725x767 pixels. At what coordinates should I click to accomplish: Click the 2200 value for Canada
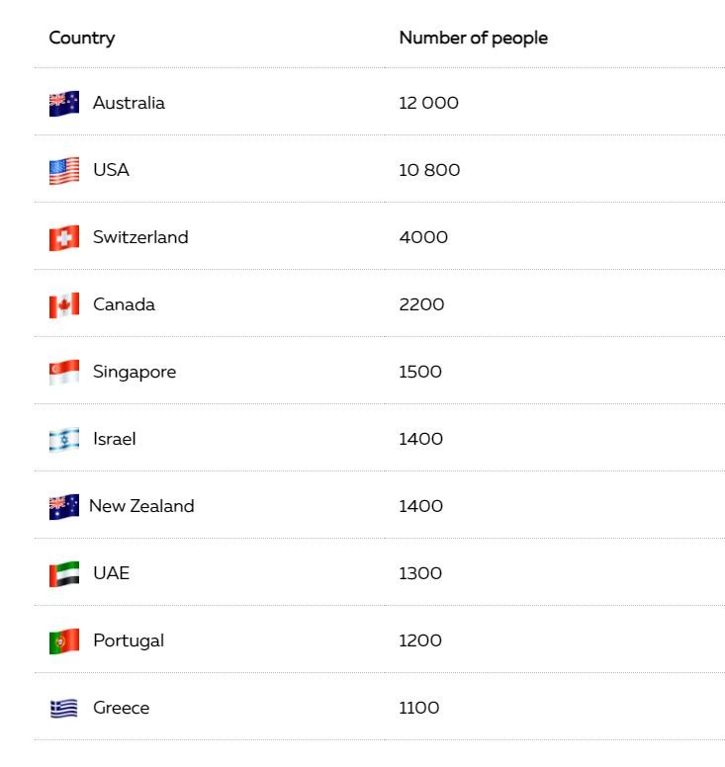(421, 304)
